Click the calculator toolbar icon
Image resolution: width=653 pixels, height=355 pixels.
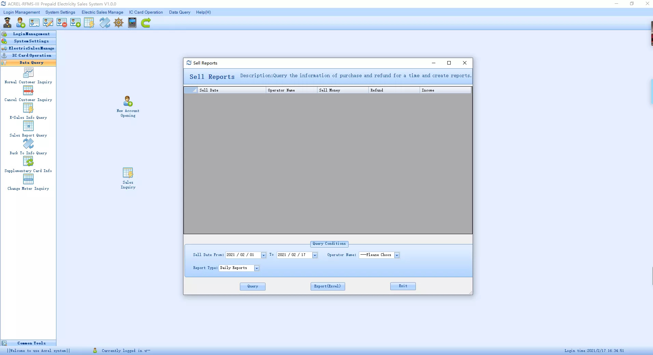132,23
